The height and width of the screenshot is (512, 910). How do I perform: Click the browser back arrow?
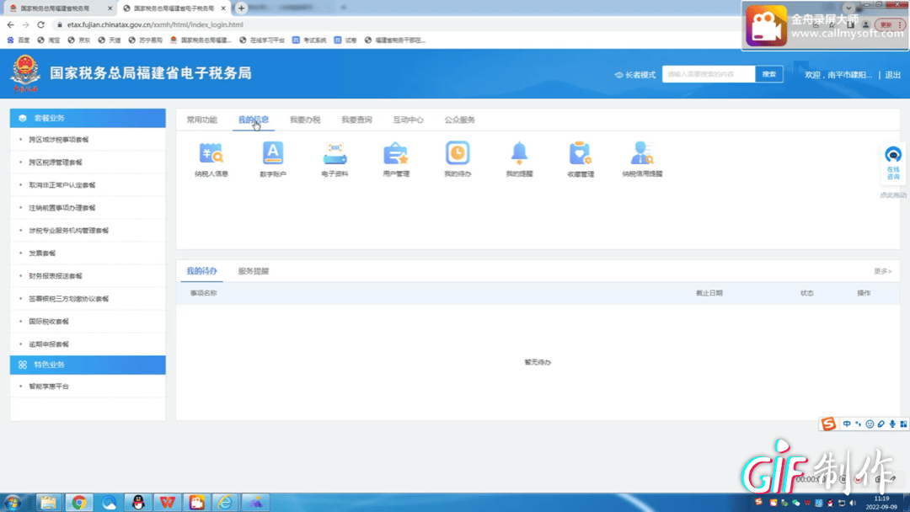pyautogui.click(x=10, y=25)
